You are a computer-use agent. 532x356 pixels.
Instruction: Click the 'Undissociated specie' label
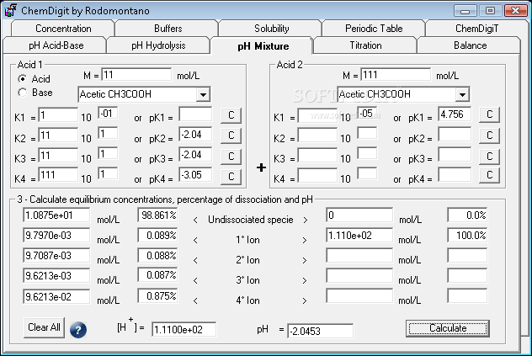[250, 220]
